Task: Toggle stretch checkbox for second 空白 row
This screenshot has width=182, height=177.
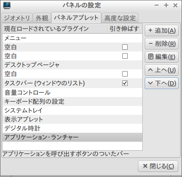Action: click(x=125, y=56)
